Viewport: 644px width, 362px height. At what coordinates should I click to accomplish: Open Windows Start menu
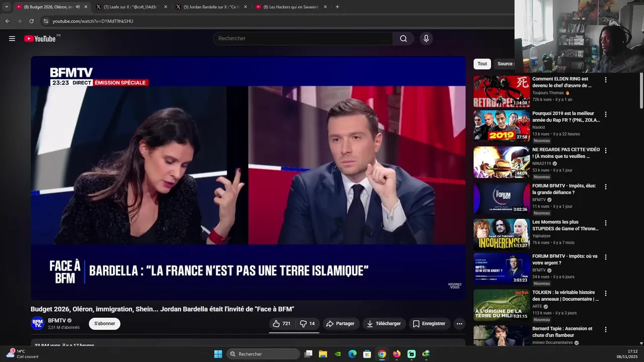pos(218,354)
